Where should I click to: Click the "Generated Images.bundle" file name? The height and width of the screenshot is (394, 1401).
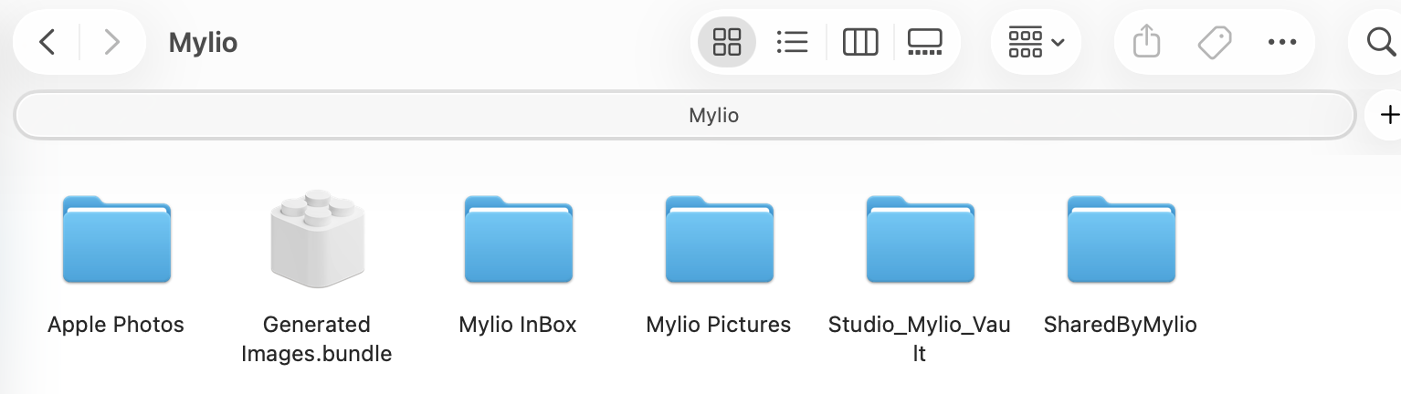coord(317,339)
